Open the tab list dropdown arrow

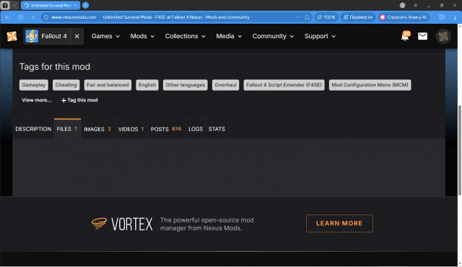14,5
